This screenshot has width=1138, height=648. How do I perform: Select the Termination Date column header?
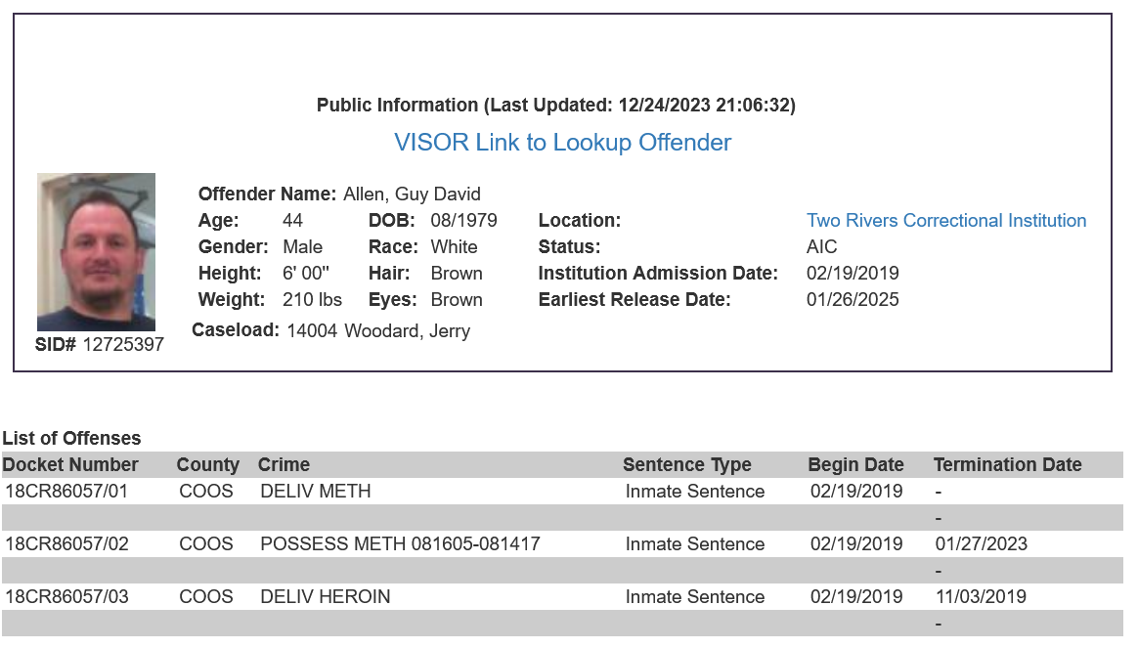pos(1007,464)
